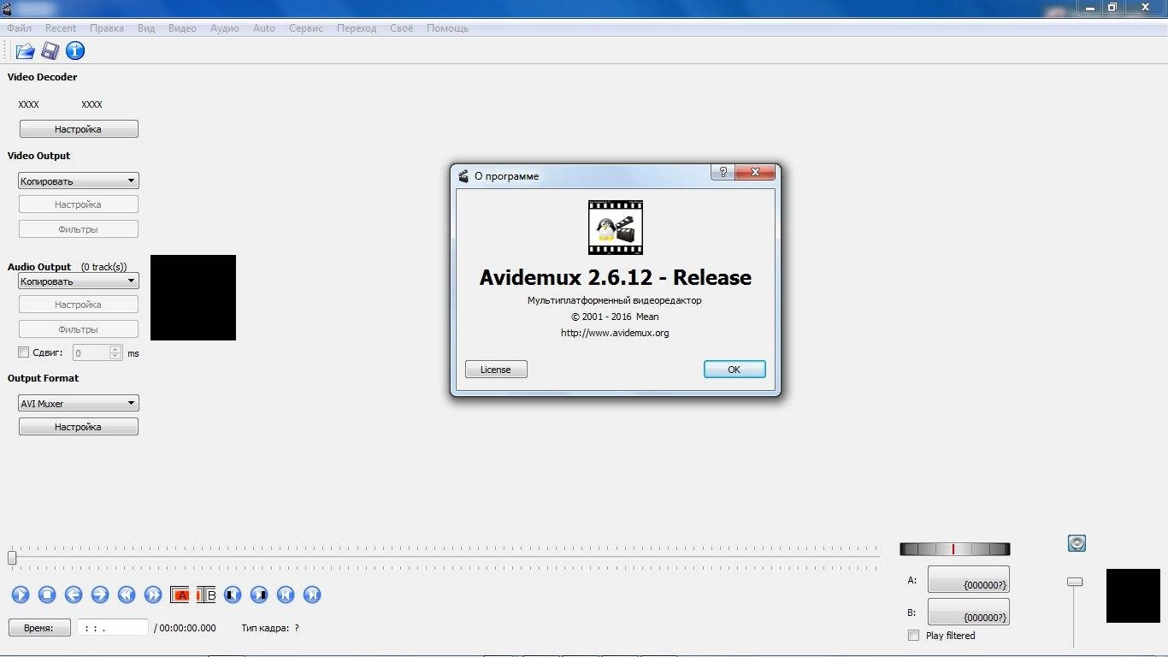
Task: Click the help question mark in About dialog
Action: (723, 172)
